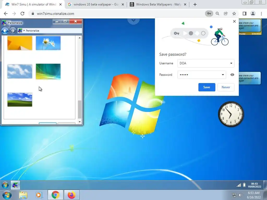Show the password with the eye icon

(x=232, y=75)
